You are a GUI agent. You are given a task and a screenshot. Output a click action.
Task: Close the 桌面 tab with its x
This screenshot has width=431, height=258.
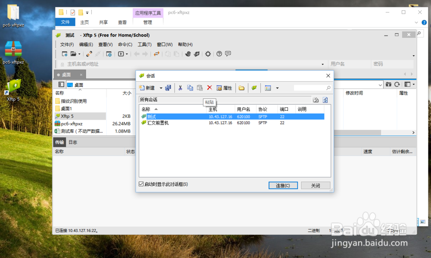click(81, 75)
